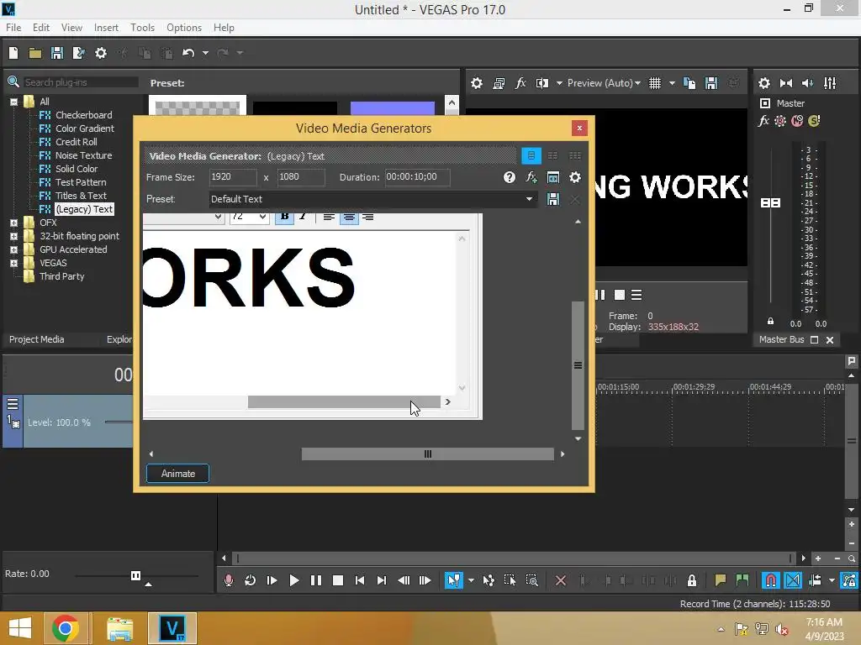Align text to the left
861x645 pixels.
pos(329,218)
